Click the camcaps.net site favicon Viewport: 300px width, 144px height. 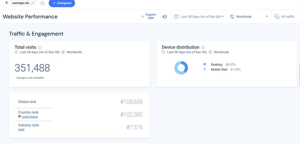(7, 3)
